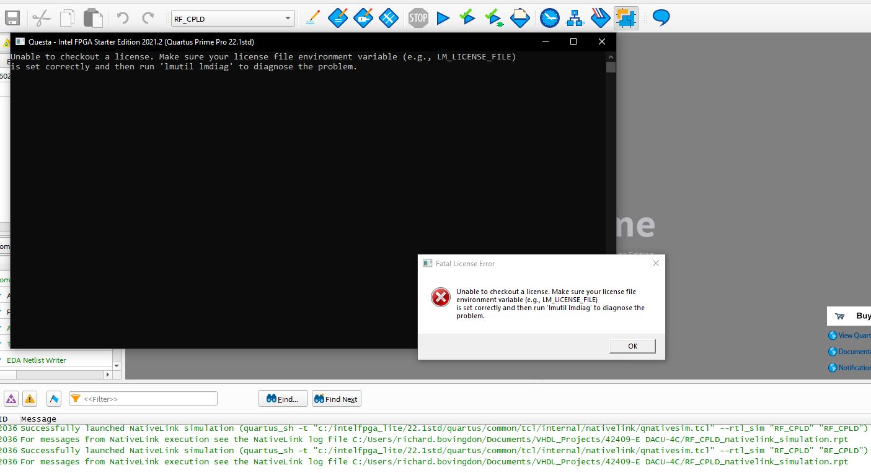Open Chip Planner grid diamond icon
The width and height of the screenshot is (871, 473).
[389, 18]
